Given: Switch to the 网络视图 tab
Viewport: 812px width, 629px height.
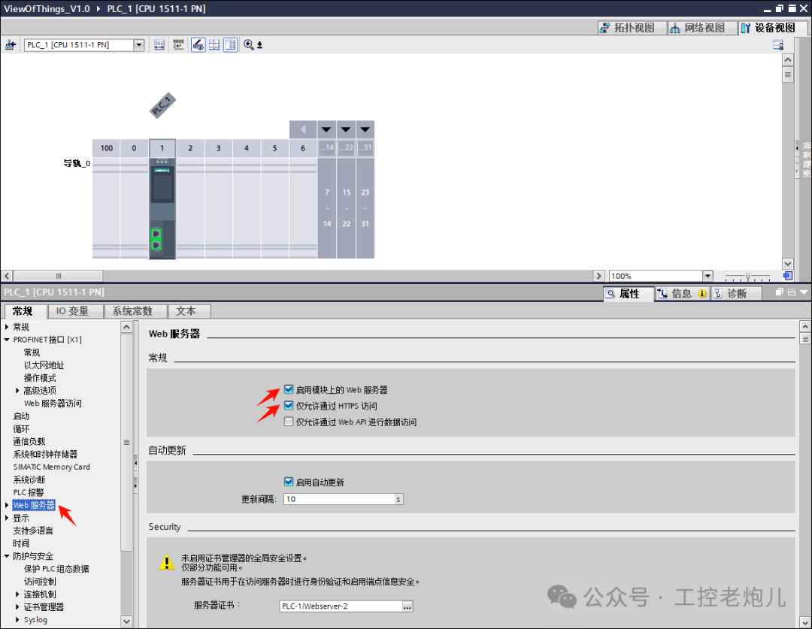Looking at the screenshot, I should (701, 27).
